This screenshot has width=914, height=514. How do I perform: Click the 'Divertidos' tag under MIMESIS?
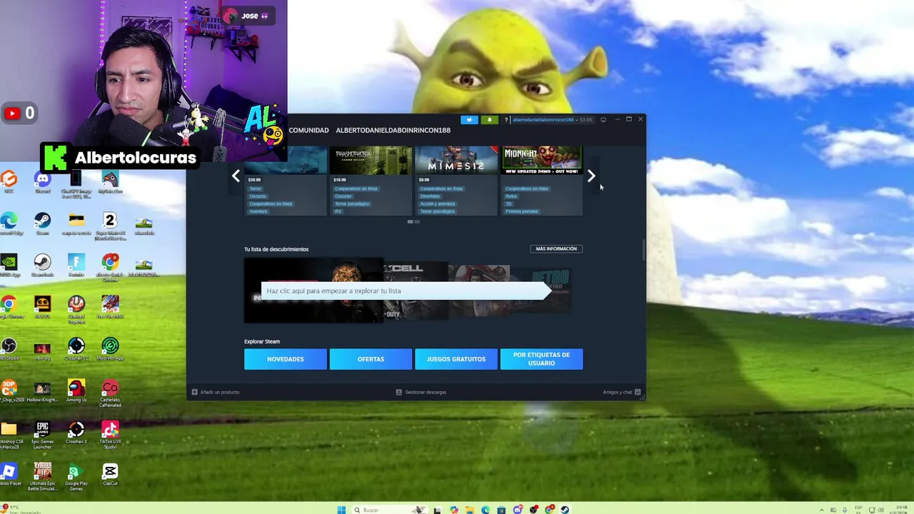(x=430, y=196)
